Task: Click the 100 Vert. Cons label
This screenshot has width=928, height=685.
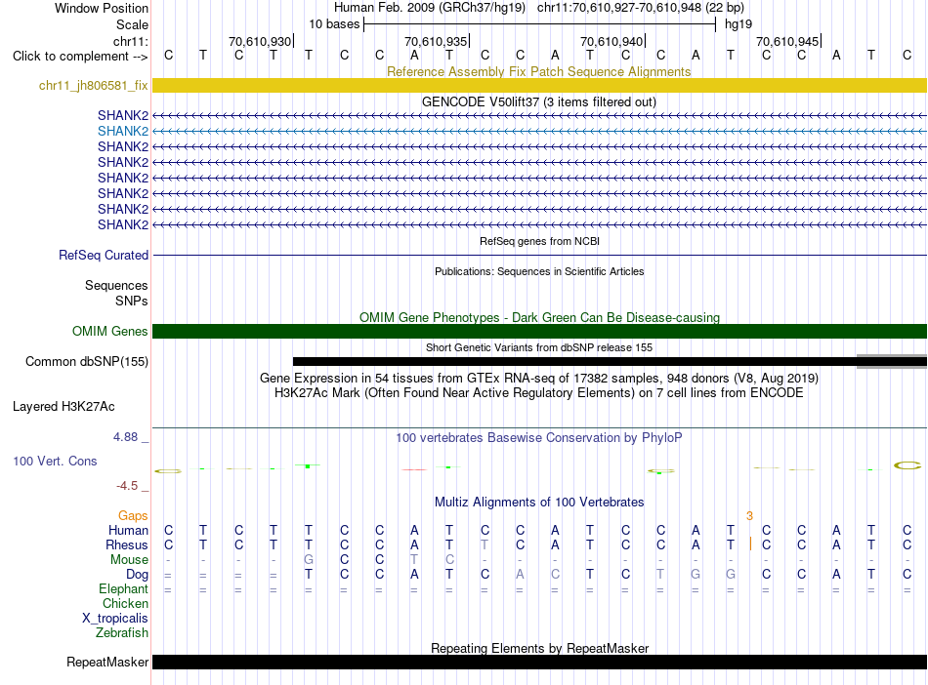Action: [55, 461]
